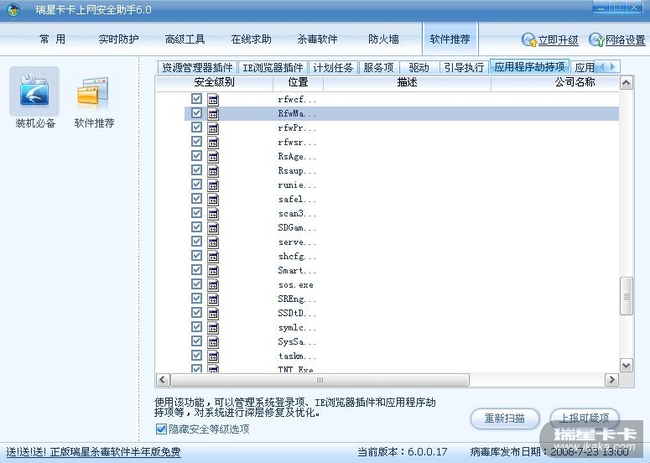Open the 杀毒软件 tab
The height and width of the screenshot is (463, 650).
point(317,39)
